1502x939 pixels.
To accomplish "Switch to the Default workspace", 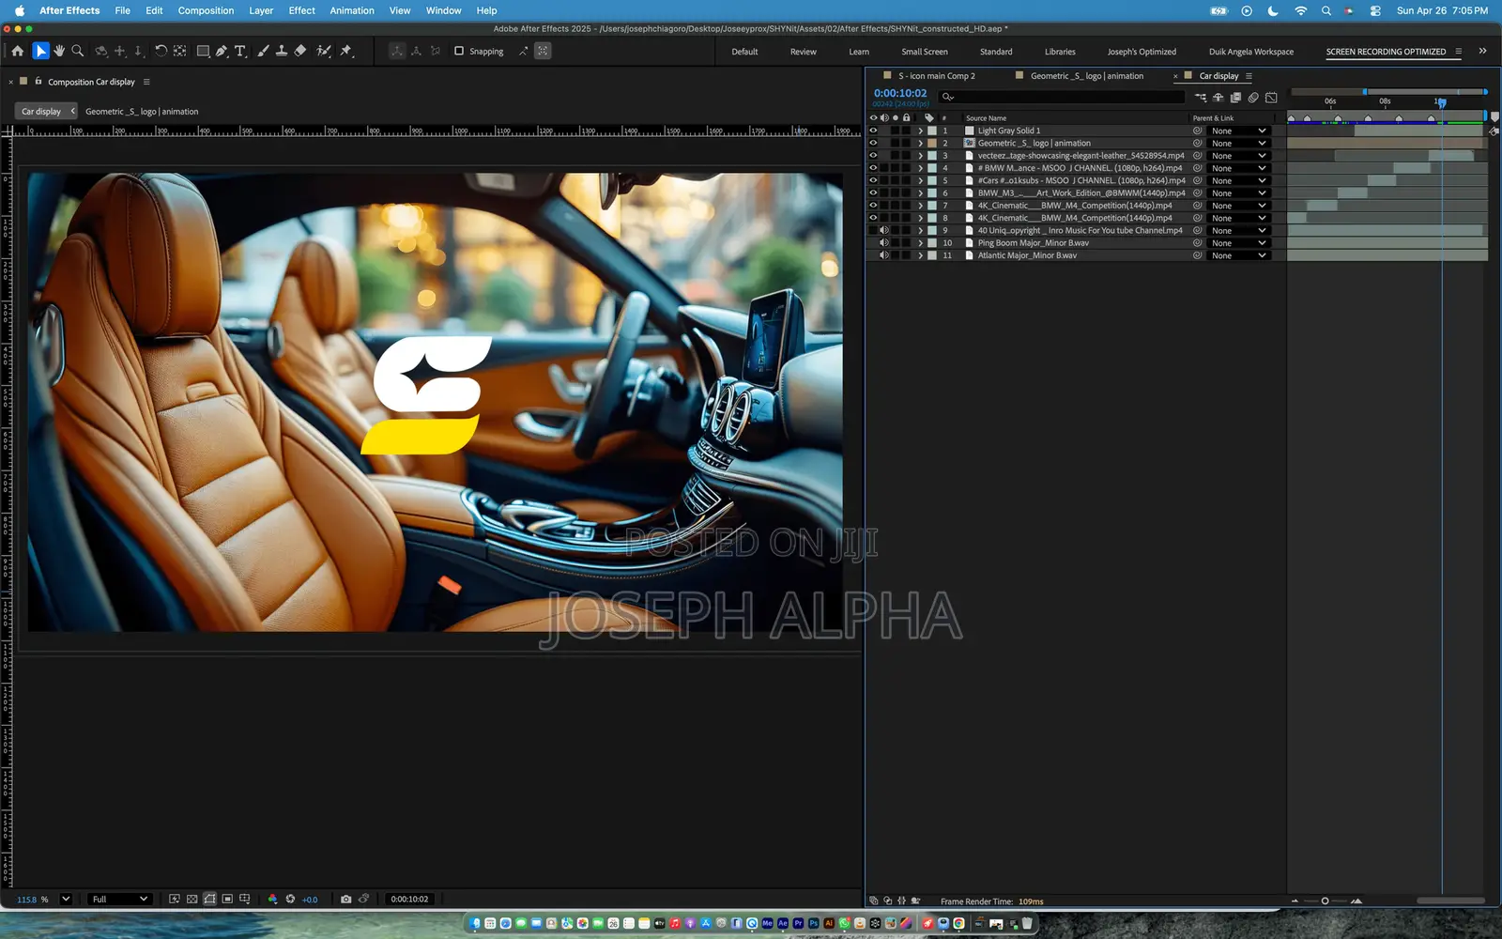I will click(744, 52).
